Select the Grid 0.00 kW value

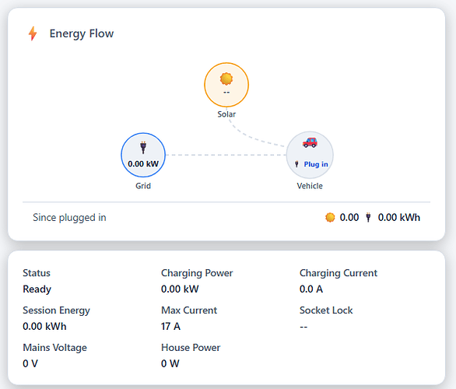point(143,164)
